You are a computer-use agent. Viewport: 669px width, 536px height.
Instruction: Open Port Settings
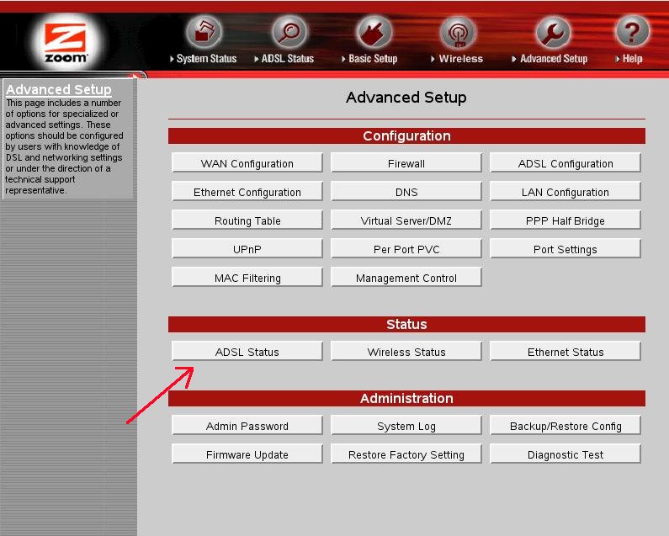[x=565, y=249]
